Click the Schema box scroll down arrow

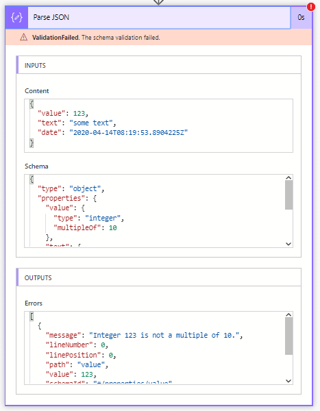tap(288, 244)
